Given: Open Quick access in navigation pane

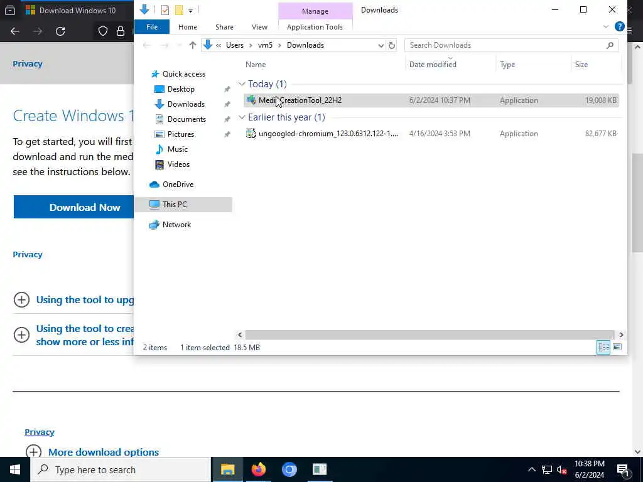Looking at the screenshot, I should coord(184,74).
